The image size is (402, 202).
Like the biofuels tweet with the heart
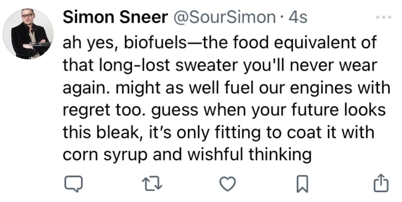click(x=228, y=184)
